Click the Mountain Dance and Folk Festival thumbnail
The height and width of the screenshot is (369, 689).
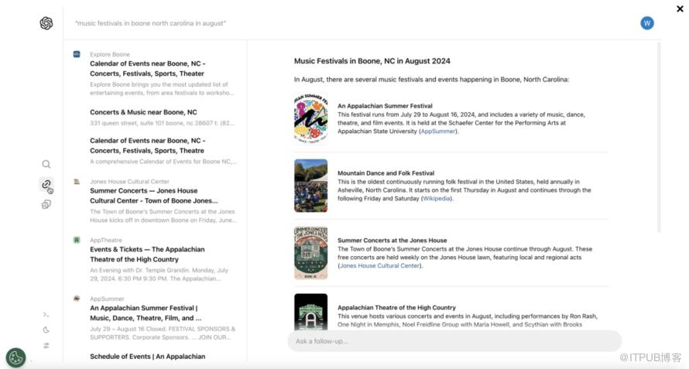pos(310,186)
